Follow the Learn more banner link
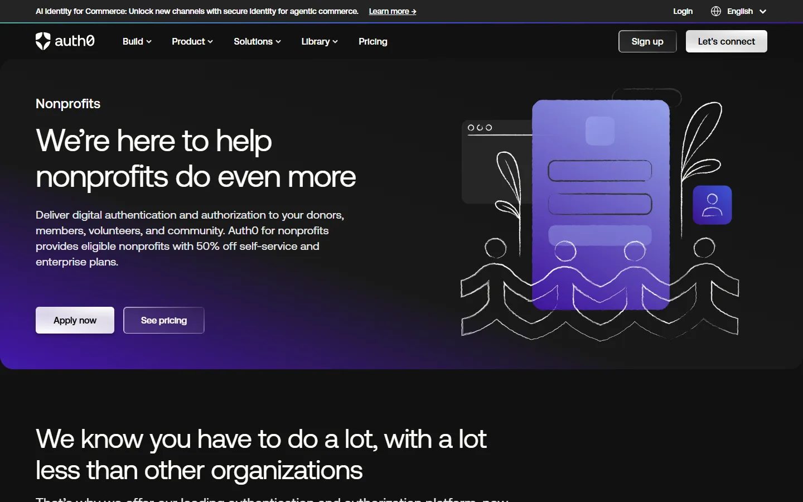This screenshot has height=502, width=803. [393, 11]
